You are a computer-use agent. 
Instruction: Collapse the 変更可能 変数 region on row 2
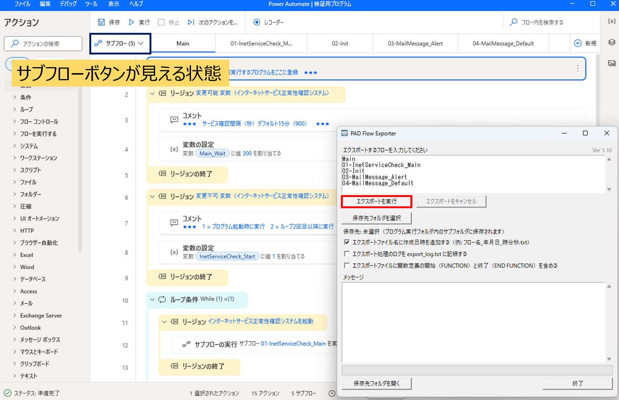[152, 93]
